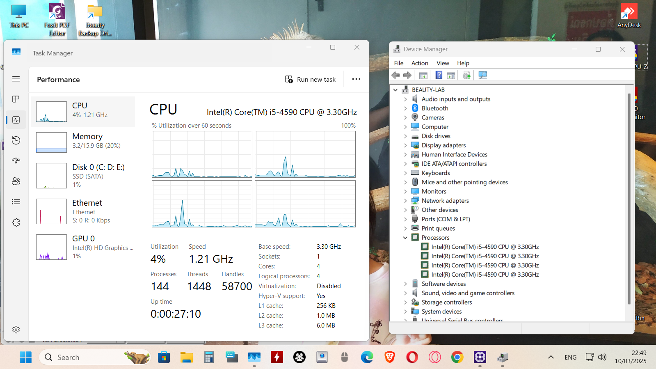Screen dimensions: 656x369
Task: Click Run new task button
Action: point(310,80)
